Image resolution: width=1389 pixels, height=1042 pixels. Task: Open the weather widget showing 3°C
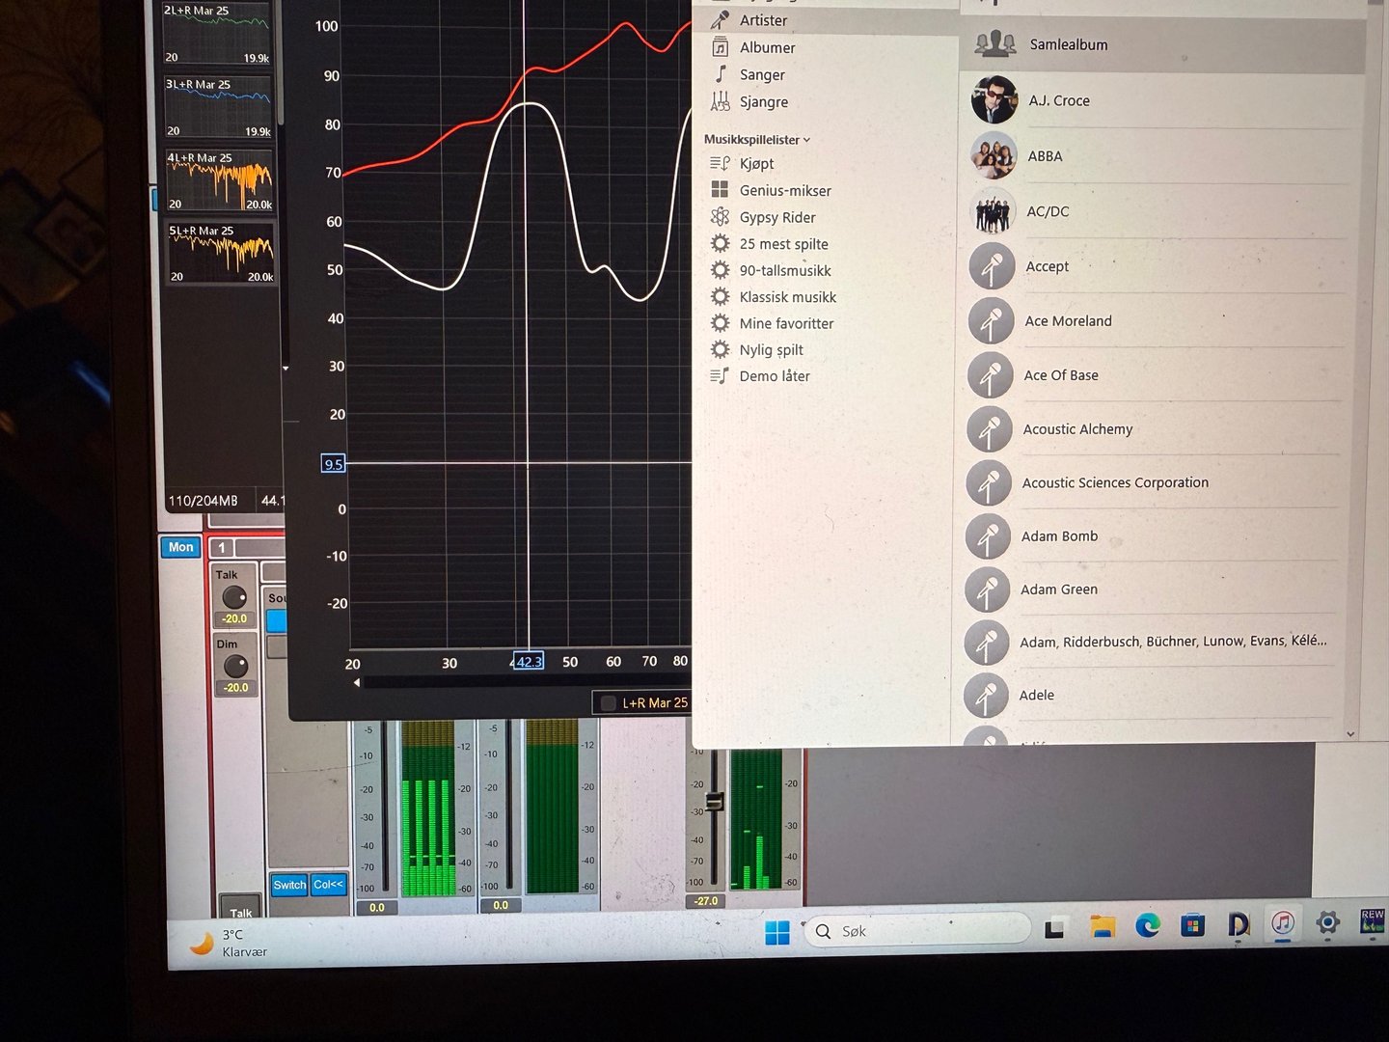point(230,943)
